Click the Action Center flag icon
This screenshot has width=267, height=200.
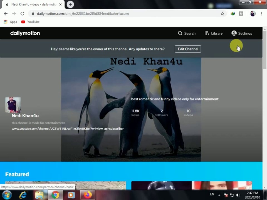[226, 195]
